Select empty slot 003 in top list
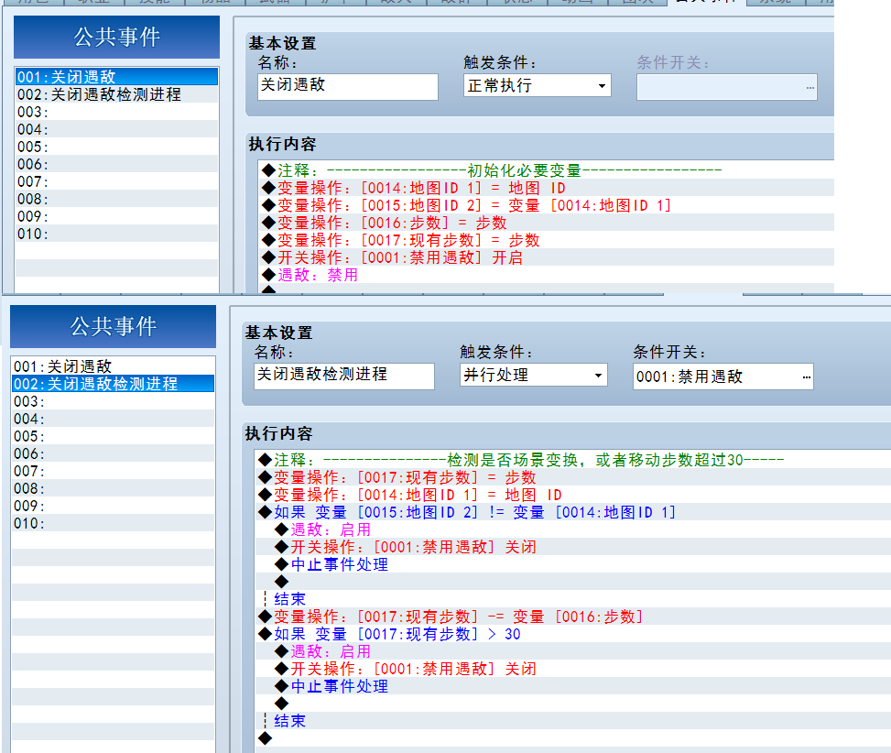The width and height of the screenshot is (891, 753). 116,112
